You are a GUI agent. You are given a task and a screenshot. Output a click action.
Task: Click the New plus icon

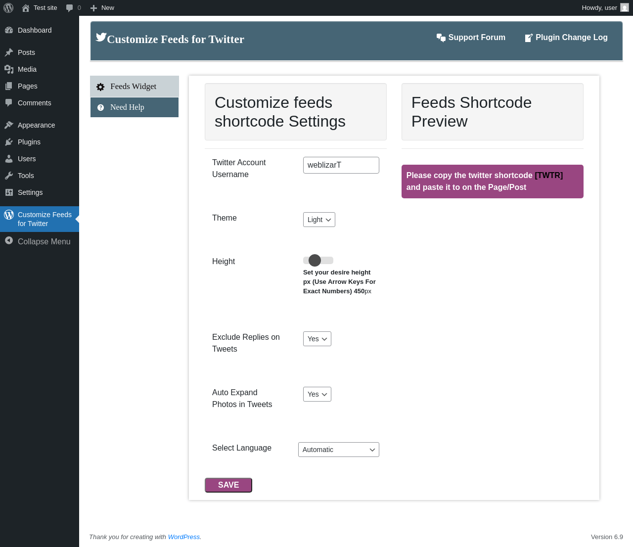(x=93, y=8)
